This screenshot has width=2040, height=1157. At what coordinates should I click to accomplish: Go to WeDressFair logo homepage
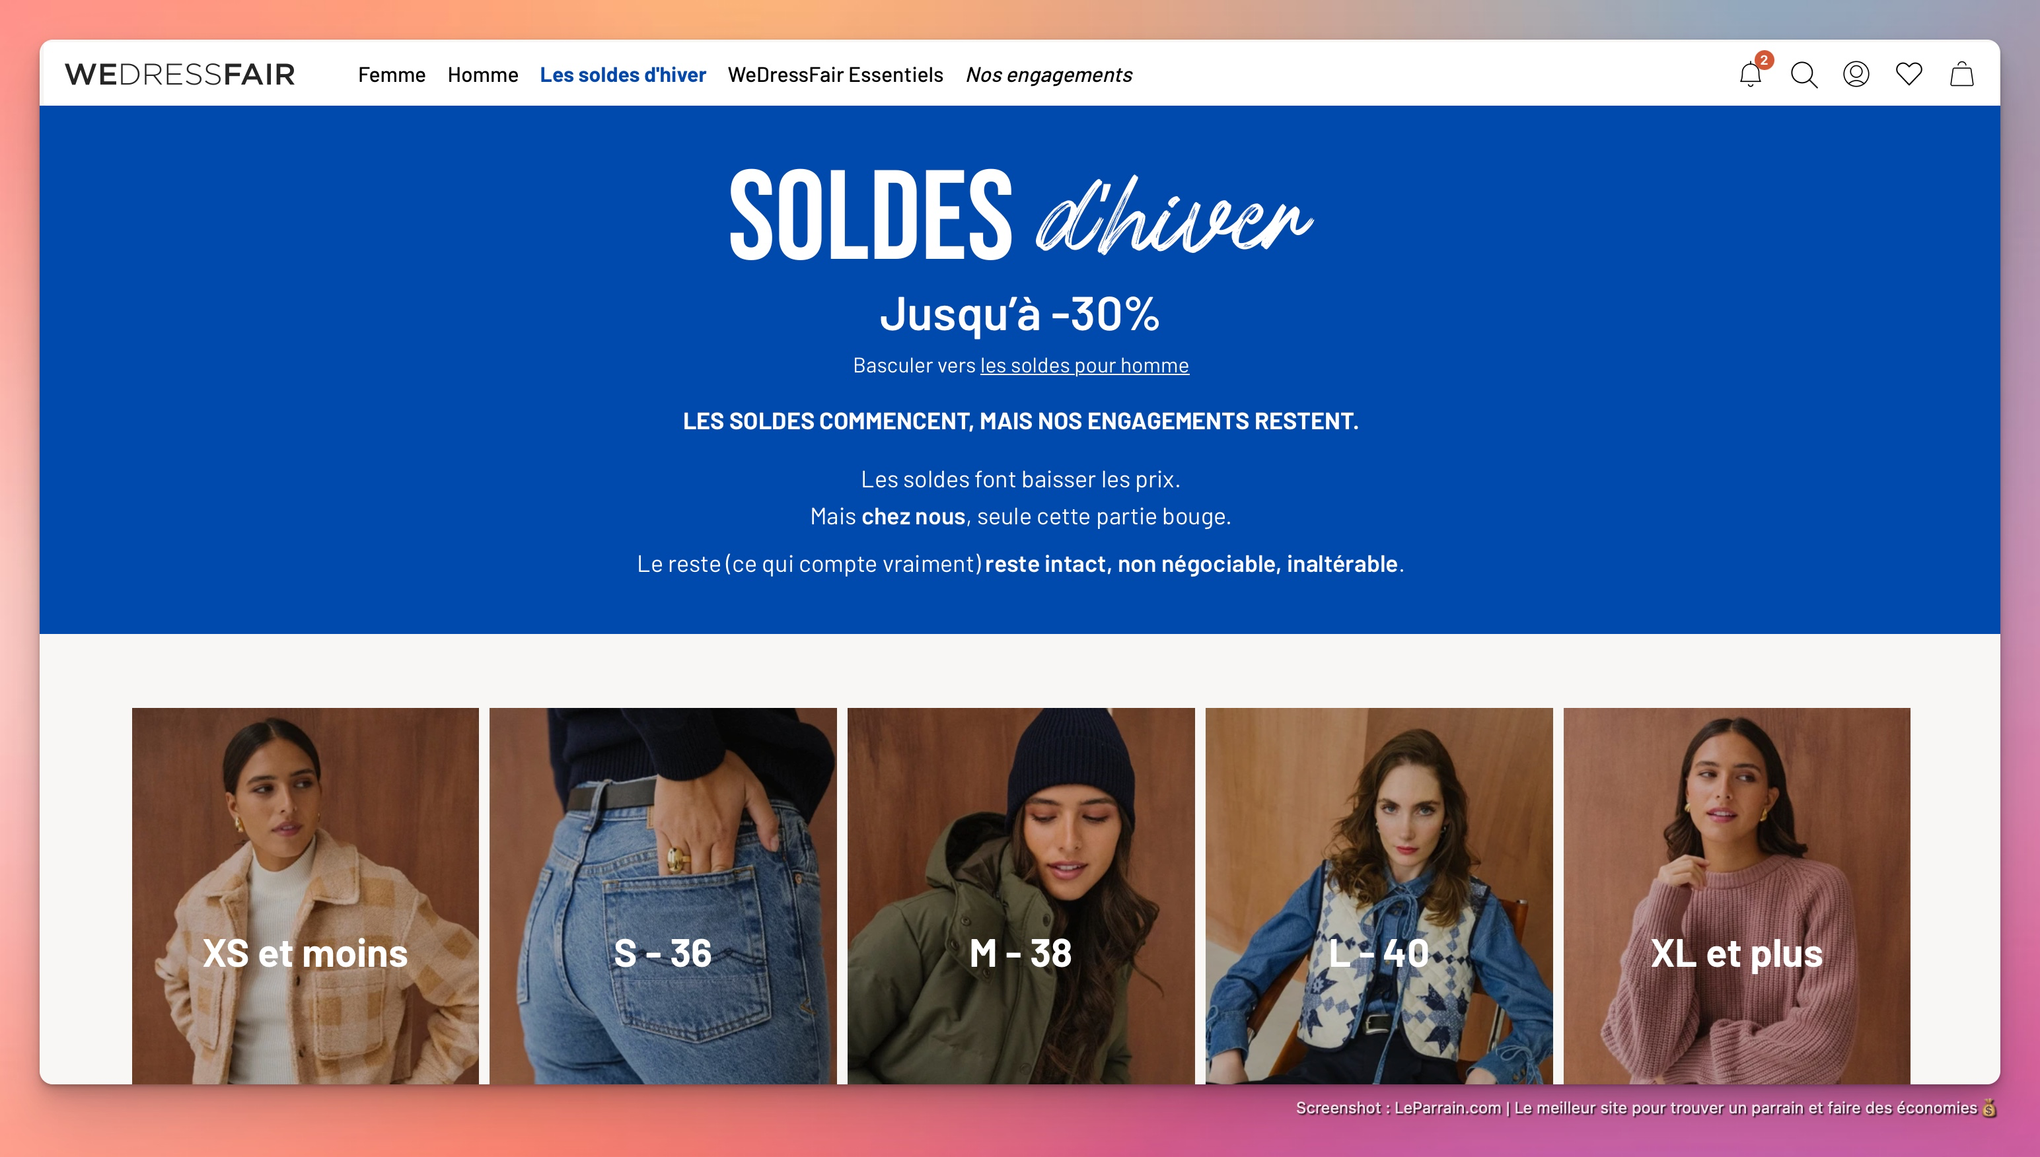(x=180, y=74)
